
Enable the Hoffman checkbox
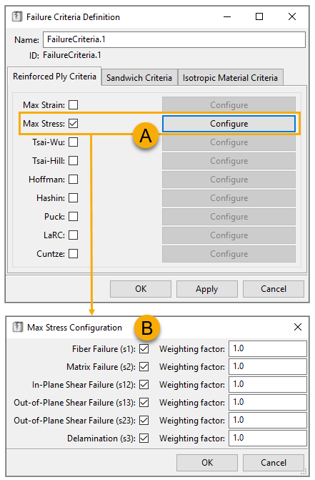tap(73, 180)
